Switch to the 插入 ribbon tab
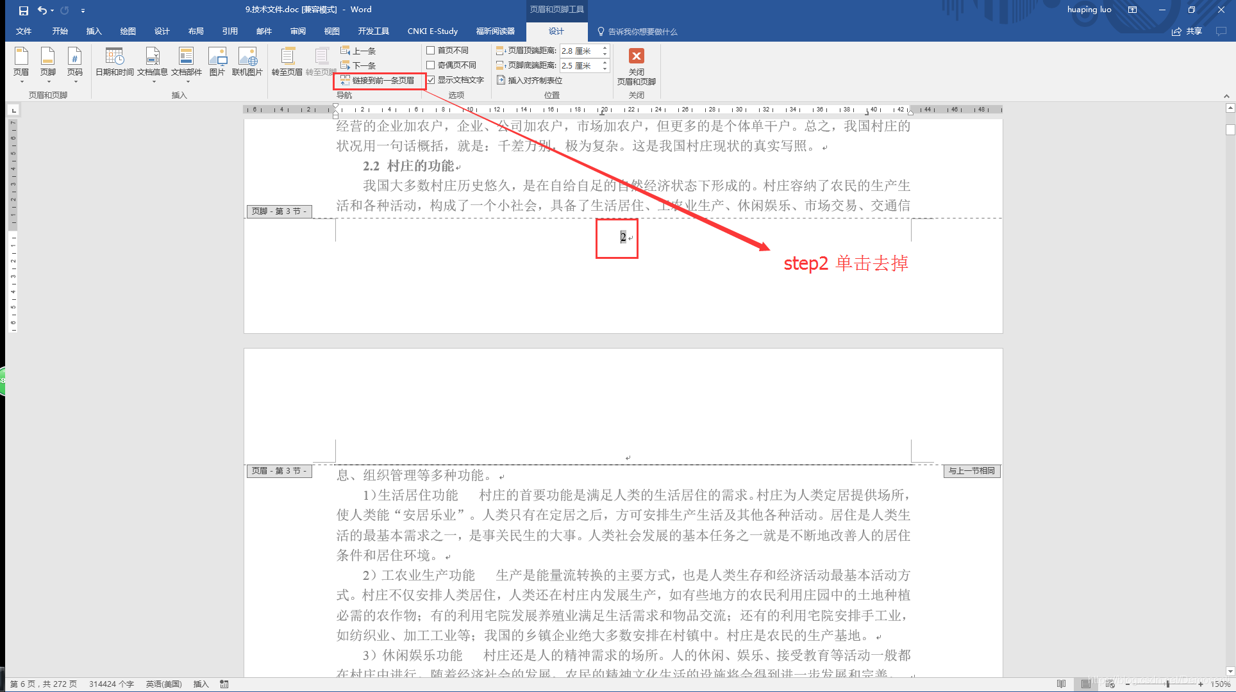The image size is (1236, 692). coord(94,31)
